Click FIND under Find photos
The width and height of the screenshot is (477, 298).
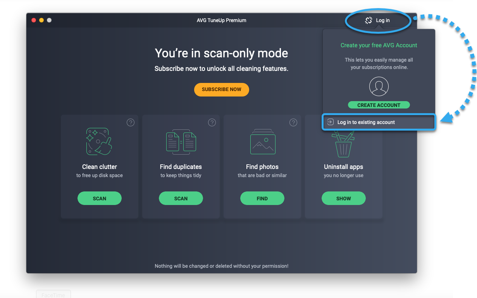(262, 198)
